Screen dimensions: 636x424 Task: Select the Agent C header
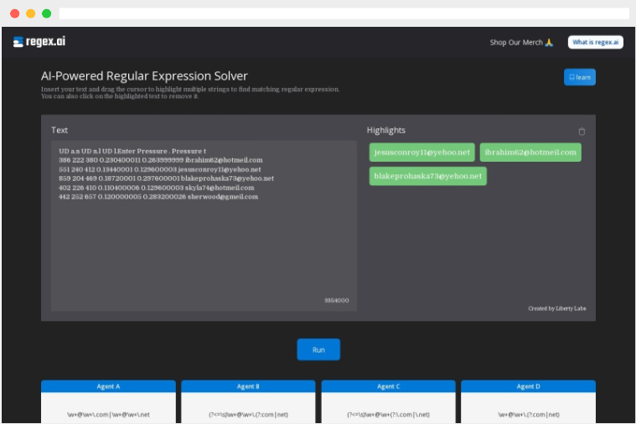[388, 386]
